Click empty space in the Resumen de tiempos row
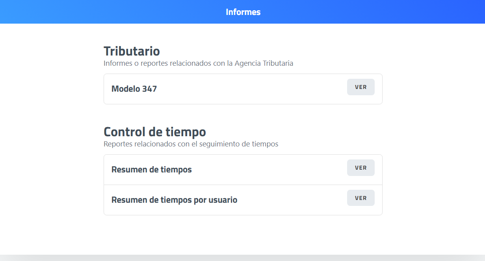The image size is (485, 261). pos(268,170)
